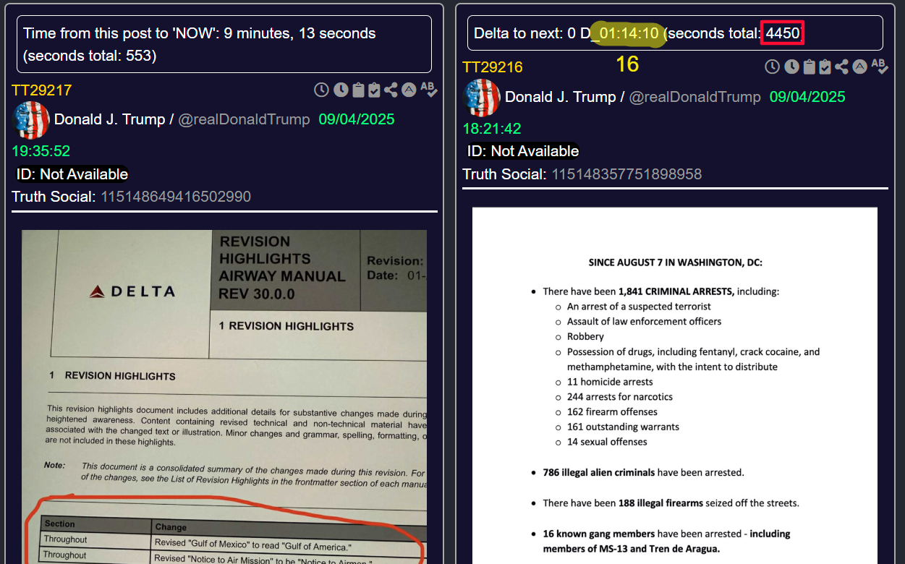Click the plain clipboard icon on post TT29216

tap(810, 67)
